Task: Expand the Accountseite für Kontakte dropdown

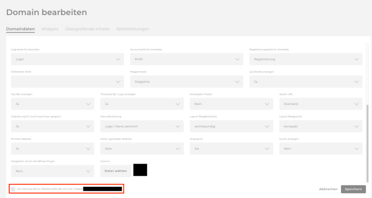Action: click(x=186, y=60)
